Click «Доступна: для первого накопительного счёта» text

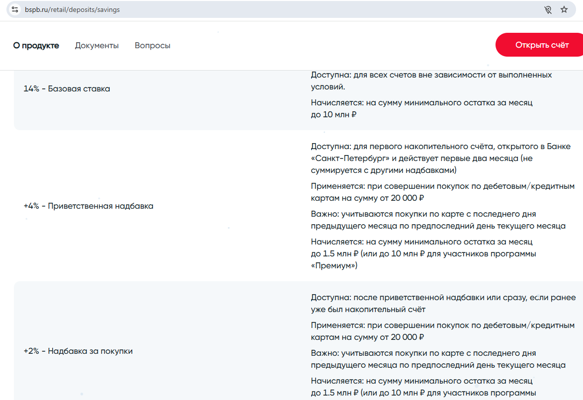pyautogui.click(x=438, y=159)
